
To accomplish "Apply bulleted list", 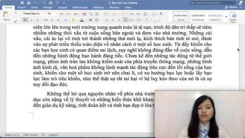I will click(x=106, y=14).
